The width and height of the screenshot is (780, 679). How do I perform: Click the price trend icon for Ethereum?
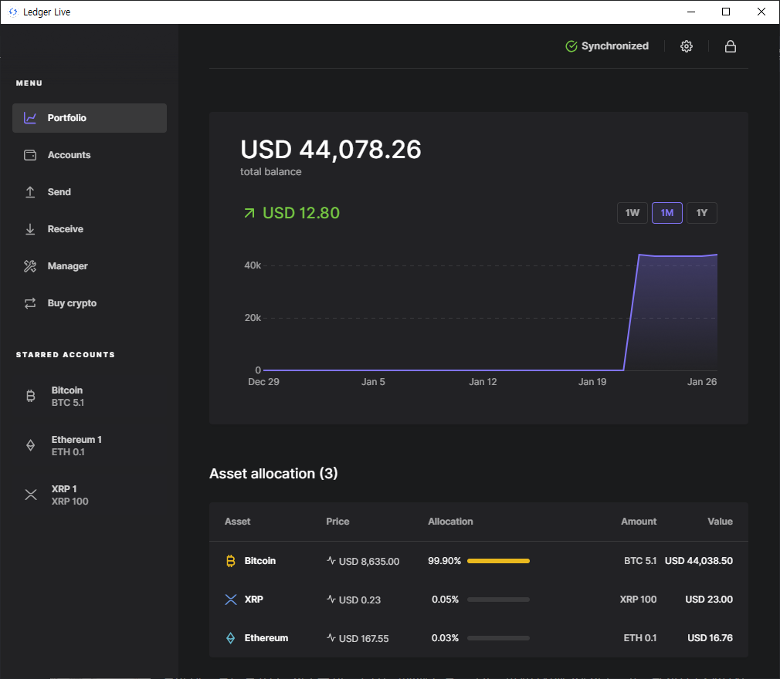331,637
